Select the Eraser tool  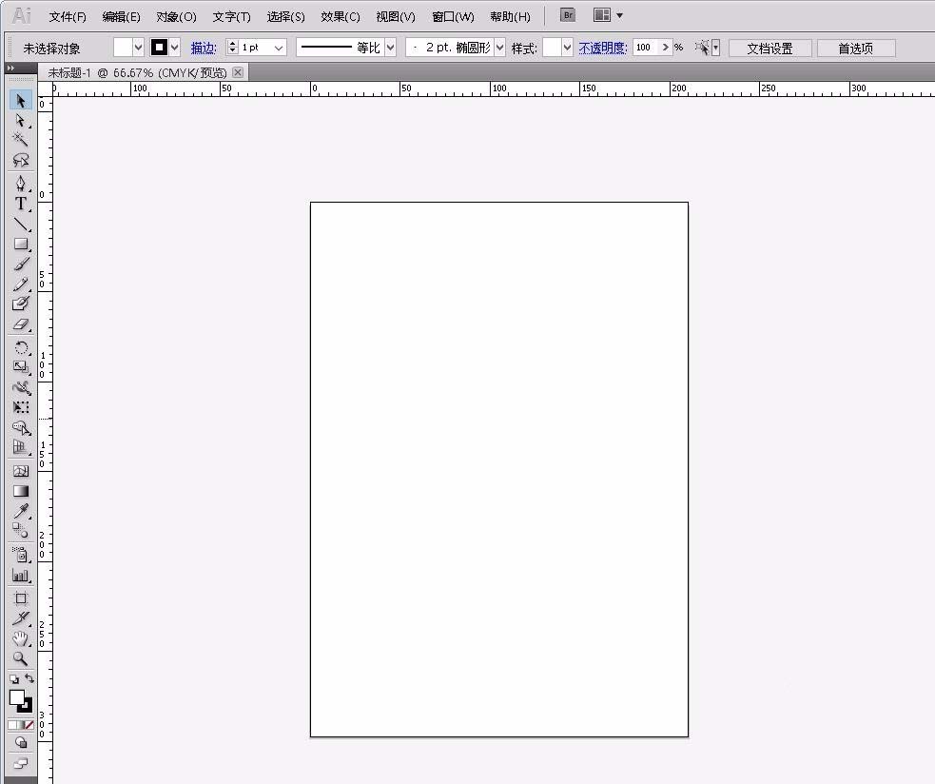pyautogui.click(x=21, y=324)
